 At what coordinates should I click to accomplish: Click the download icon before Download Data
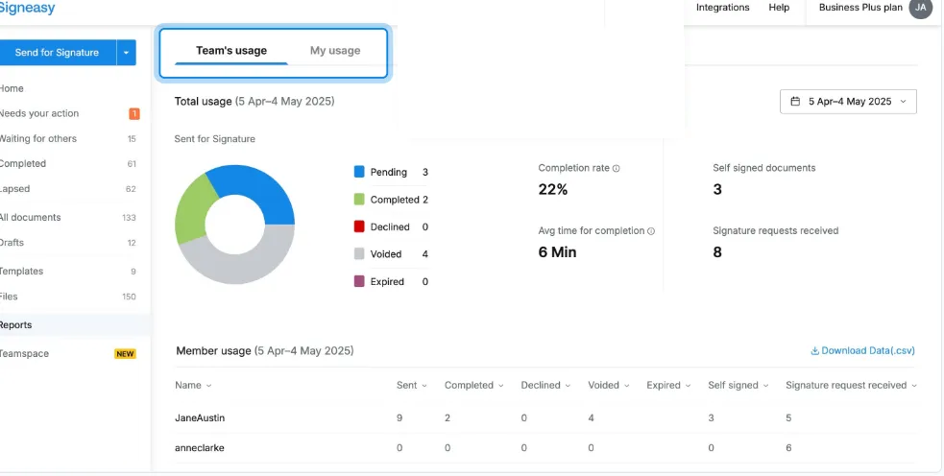point(814,351)
